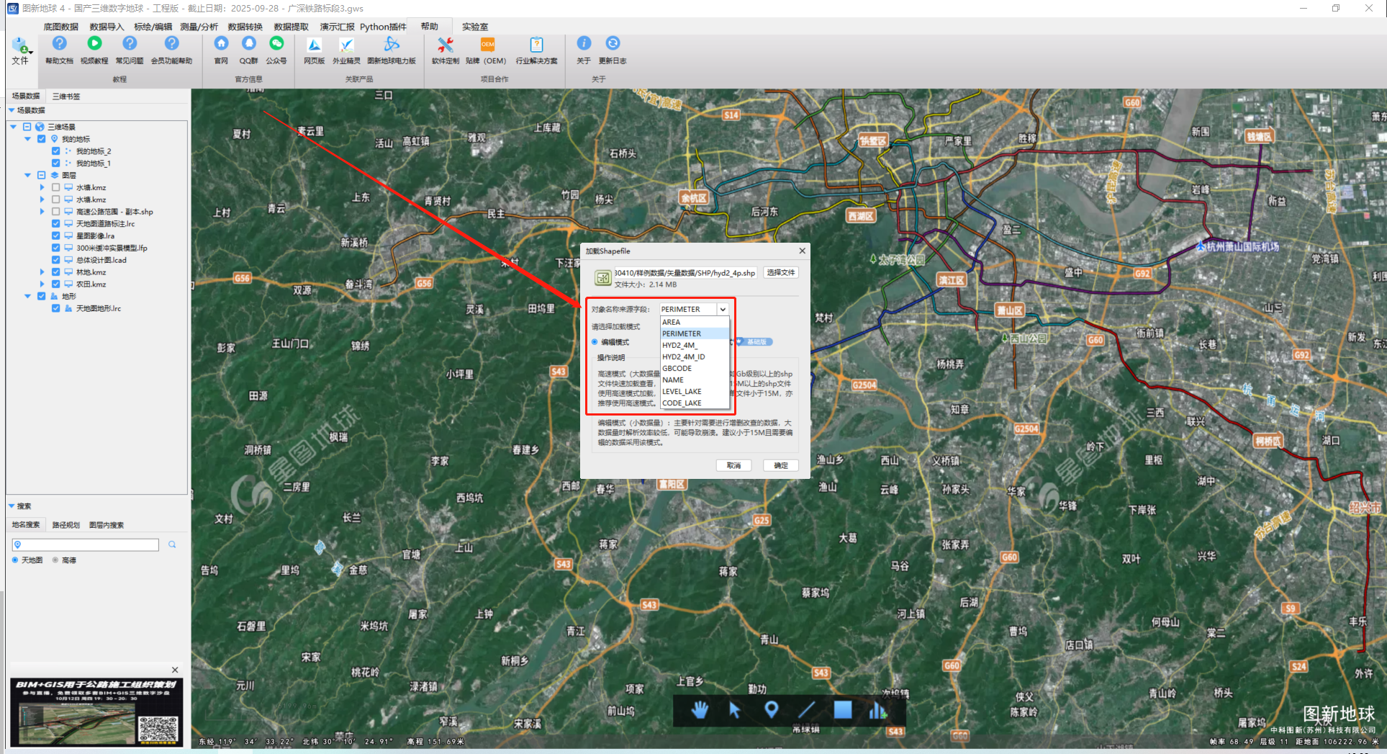Image resolution: width=1387 pixels, height=754 pixels.
Task: Open the 测量/分析 ribbon tab
Action: 199,27
